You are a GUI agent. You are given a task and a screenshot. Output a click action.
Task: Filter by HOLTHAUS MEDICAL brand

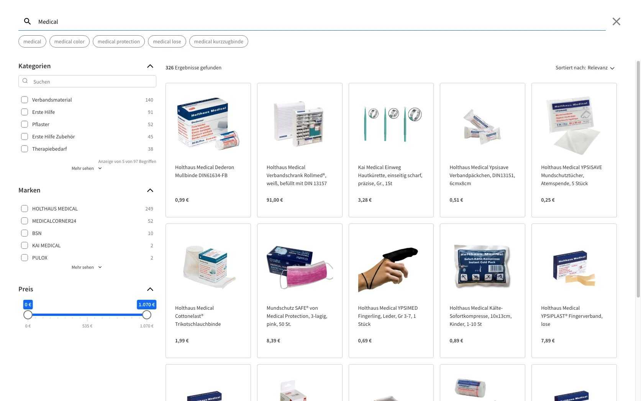(x=25, y=209)
